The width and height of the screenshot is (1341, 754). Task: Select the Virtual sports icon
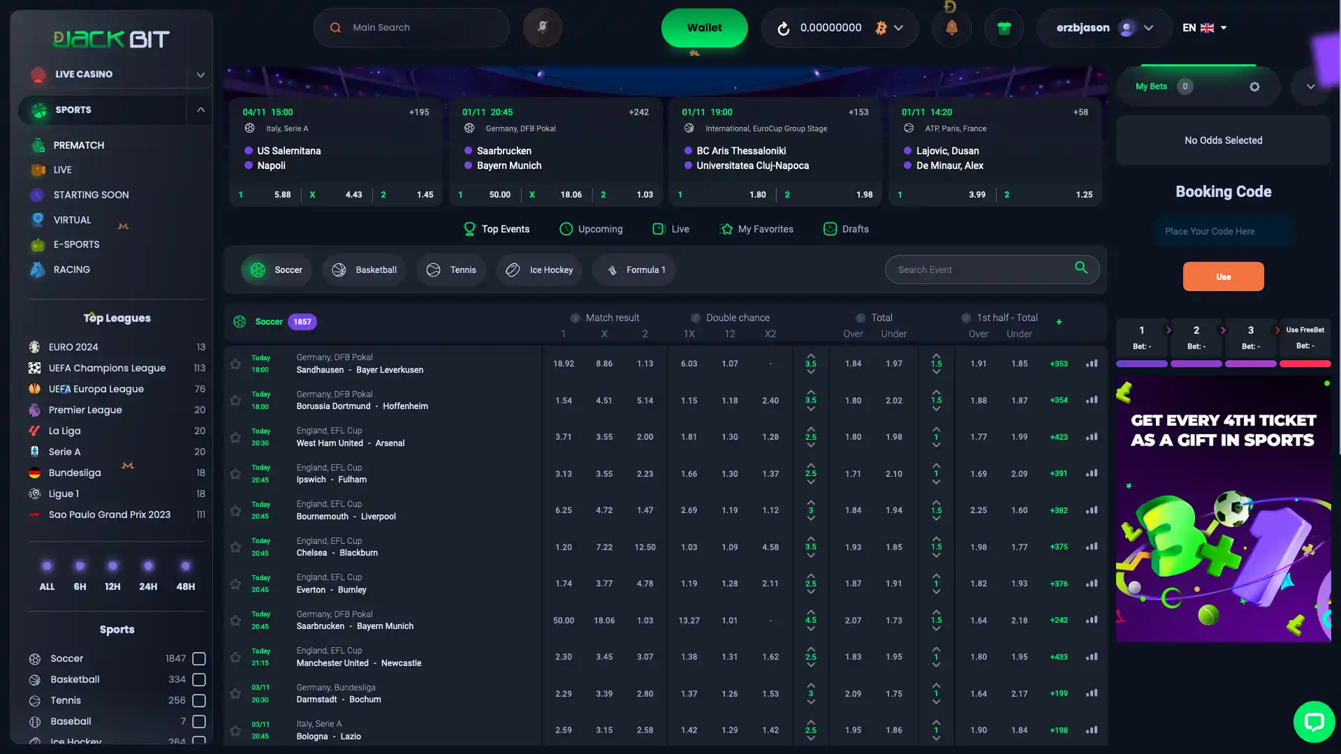click(38, 220)
